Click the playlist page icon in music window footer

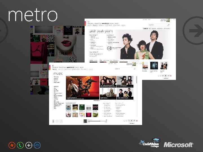[61, 121]
